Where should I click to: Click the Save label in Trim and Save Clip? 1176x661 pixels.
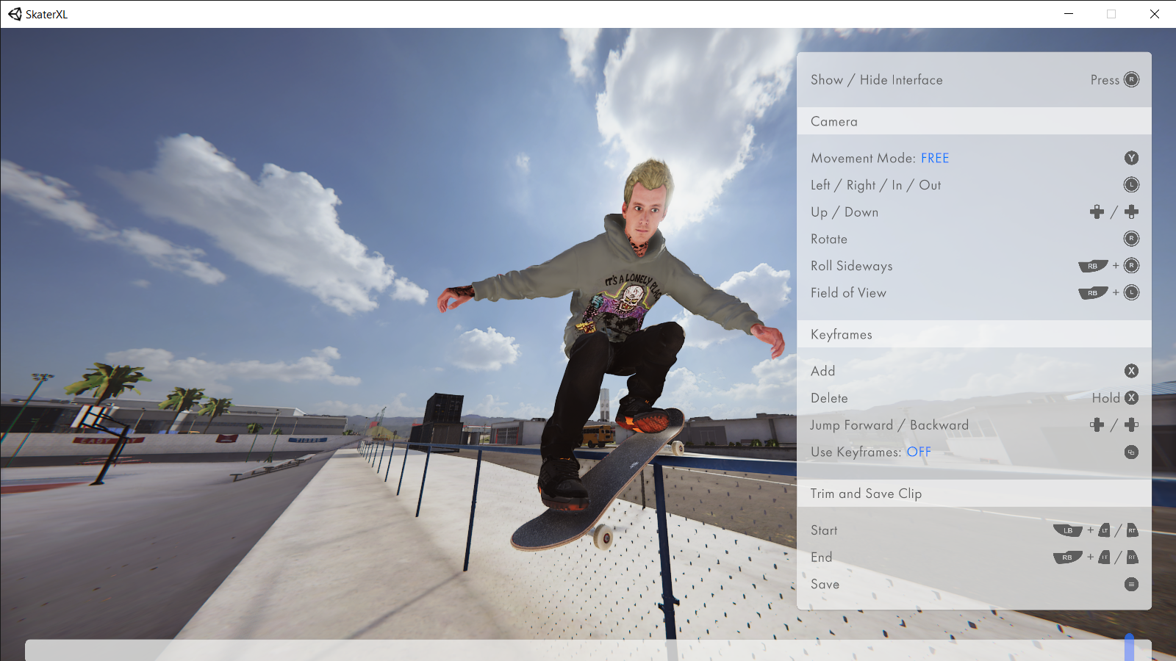(825, 585)
